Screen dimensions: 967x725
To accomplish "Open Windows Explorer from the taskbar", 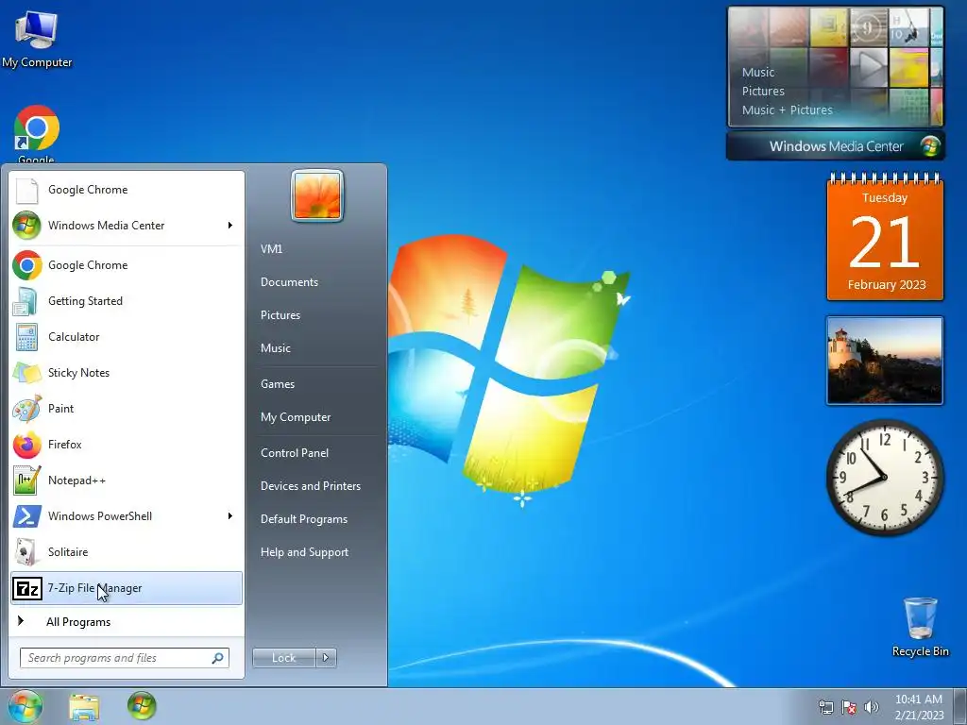I will 84,706.
